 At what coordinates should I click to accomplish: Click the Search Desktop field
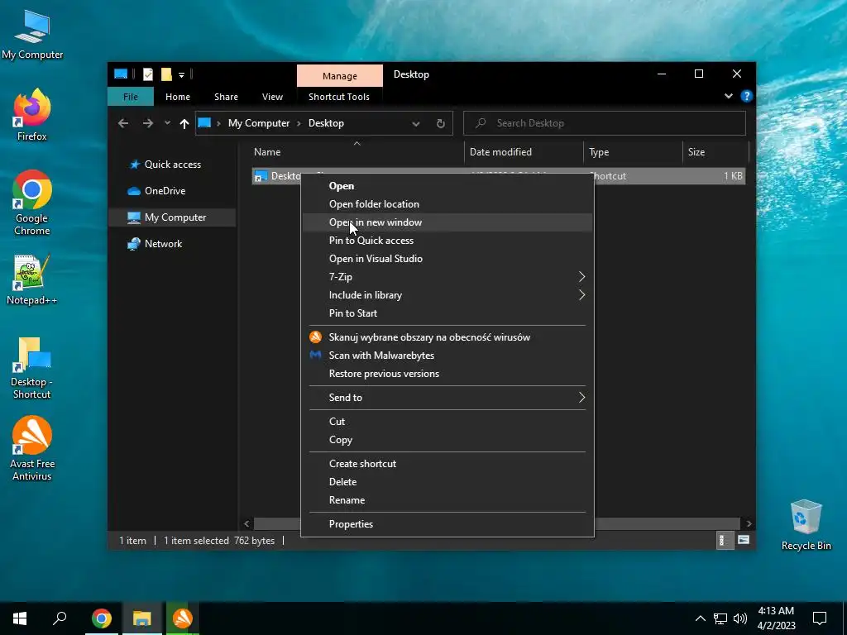605,123
